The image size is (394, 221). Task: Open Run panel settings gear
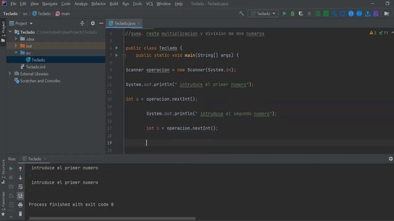[x=391, y=159]
